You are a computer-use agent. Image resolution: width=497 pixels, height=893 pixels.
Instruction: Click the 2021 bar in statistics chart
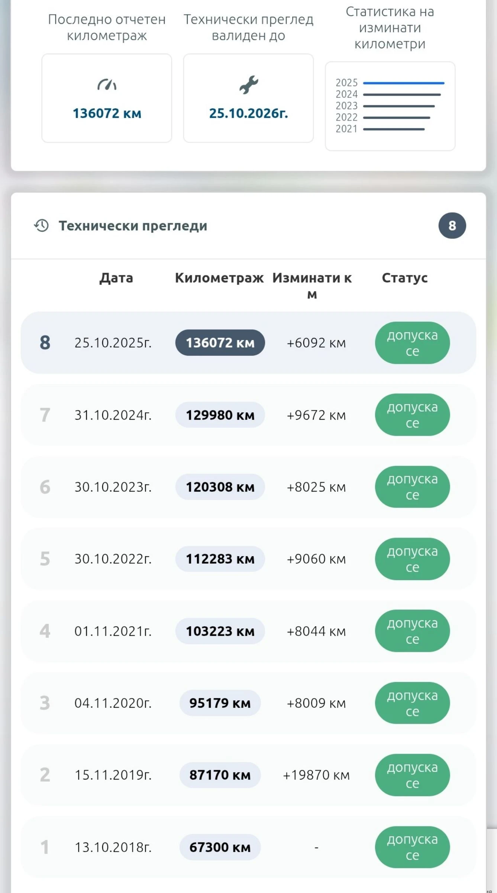pyautogui.click(x=394, y=129)
